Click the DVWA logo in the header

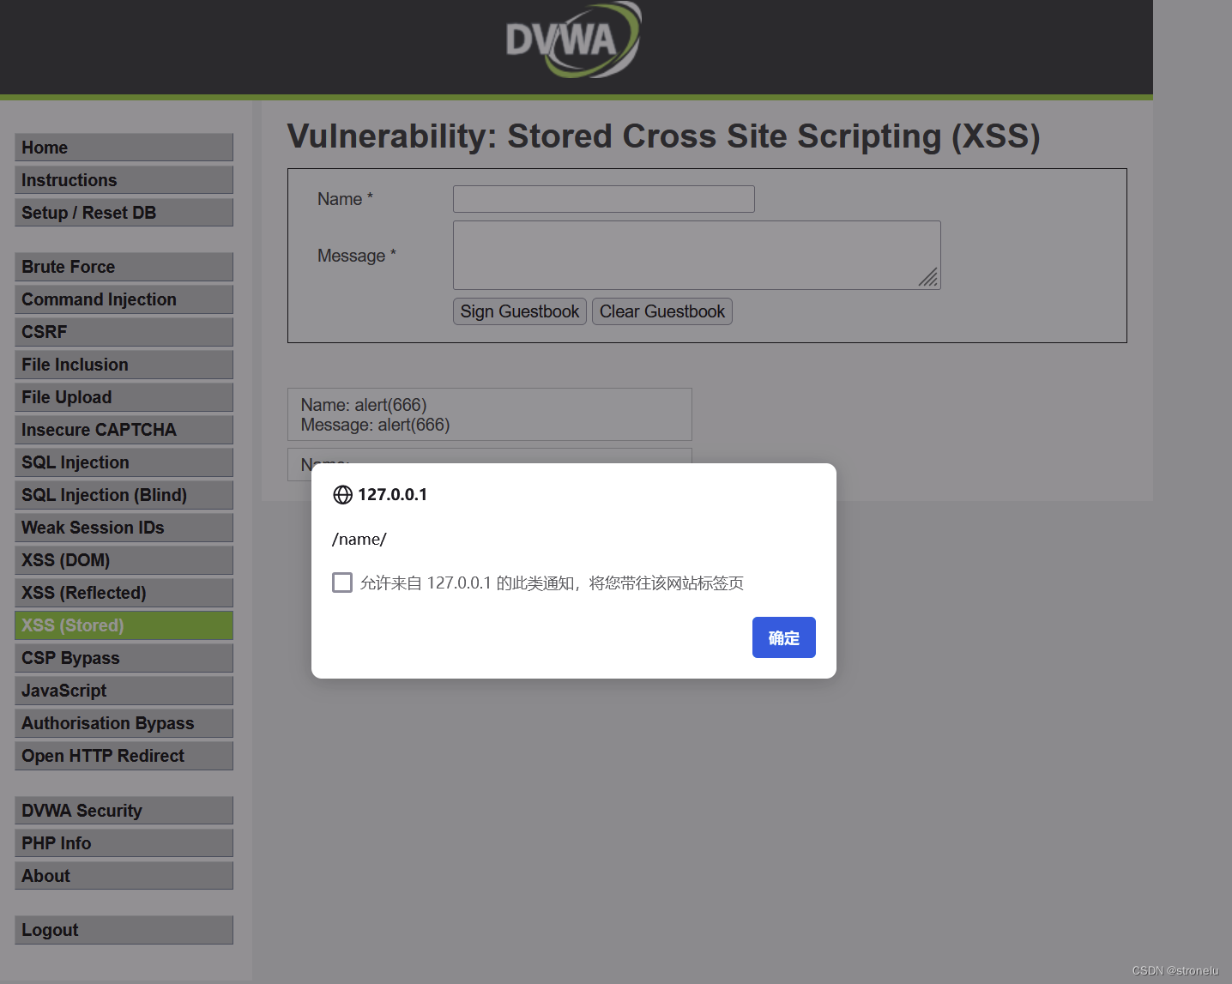click(x=573, y=39)
